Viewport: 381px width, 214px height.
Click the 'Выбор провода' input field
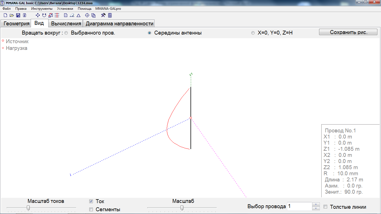coord(299,206)
